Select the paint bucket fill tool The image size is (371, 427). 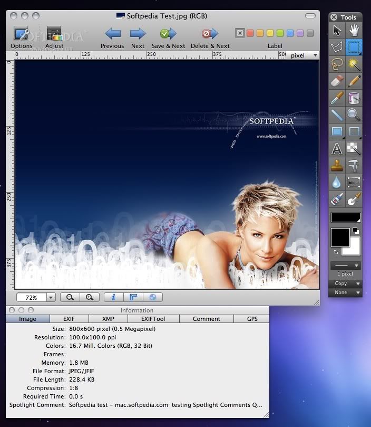(354, 98)
